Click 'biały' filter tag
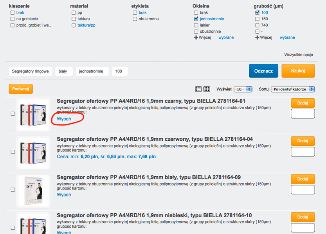Viewport: 326px width, 234px height. tap(64, 71)
